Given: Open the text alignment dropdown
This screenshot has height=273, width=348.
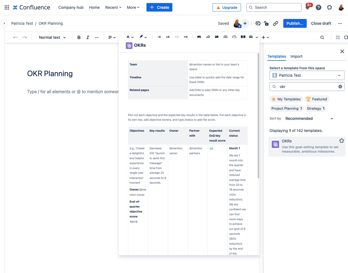Looking at the screenshot, I should coord(112,37).
